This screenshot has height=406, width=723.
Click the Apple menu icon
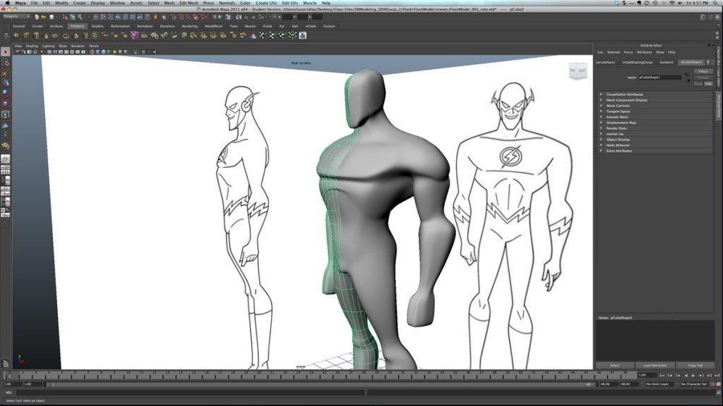click(7, 3)
